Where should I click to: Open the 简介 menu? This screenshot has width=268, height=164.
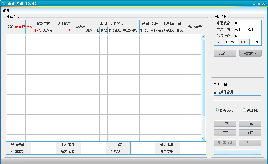coord(6,11)
